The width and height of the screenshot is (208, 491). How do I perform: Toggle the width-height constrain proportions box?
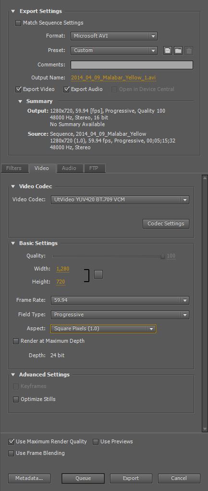coord(98,274)
